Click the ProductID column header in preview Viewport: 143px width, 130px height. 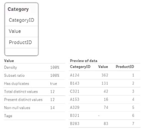tap(125, 67)
